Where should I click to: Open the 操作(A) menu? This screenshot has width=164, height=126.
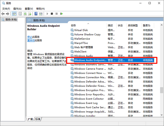tap(17, 9)
